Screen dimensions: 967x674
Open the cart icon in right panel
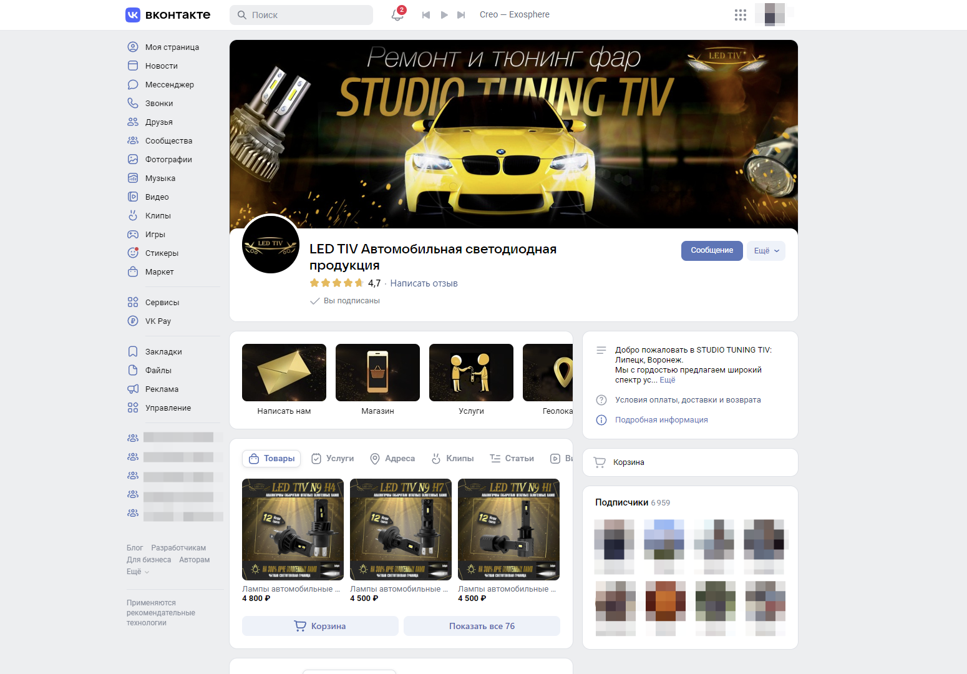coord(600,462)
